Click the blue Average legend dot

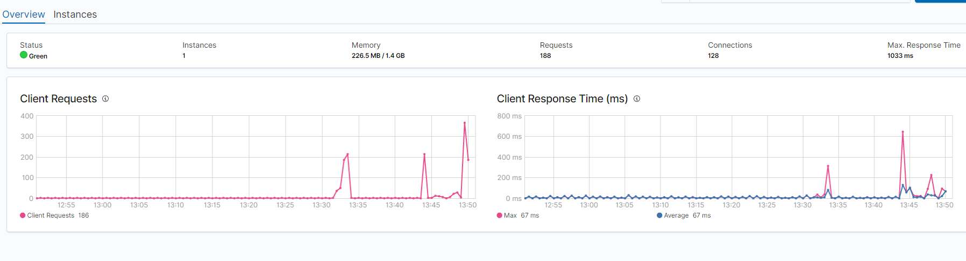pyautogui.click(x=659, y=215)
